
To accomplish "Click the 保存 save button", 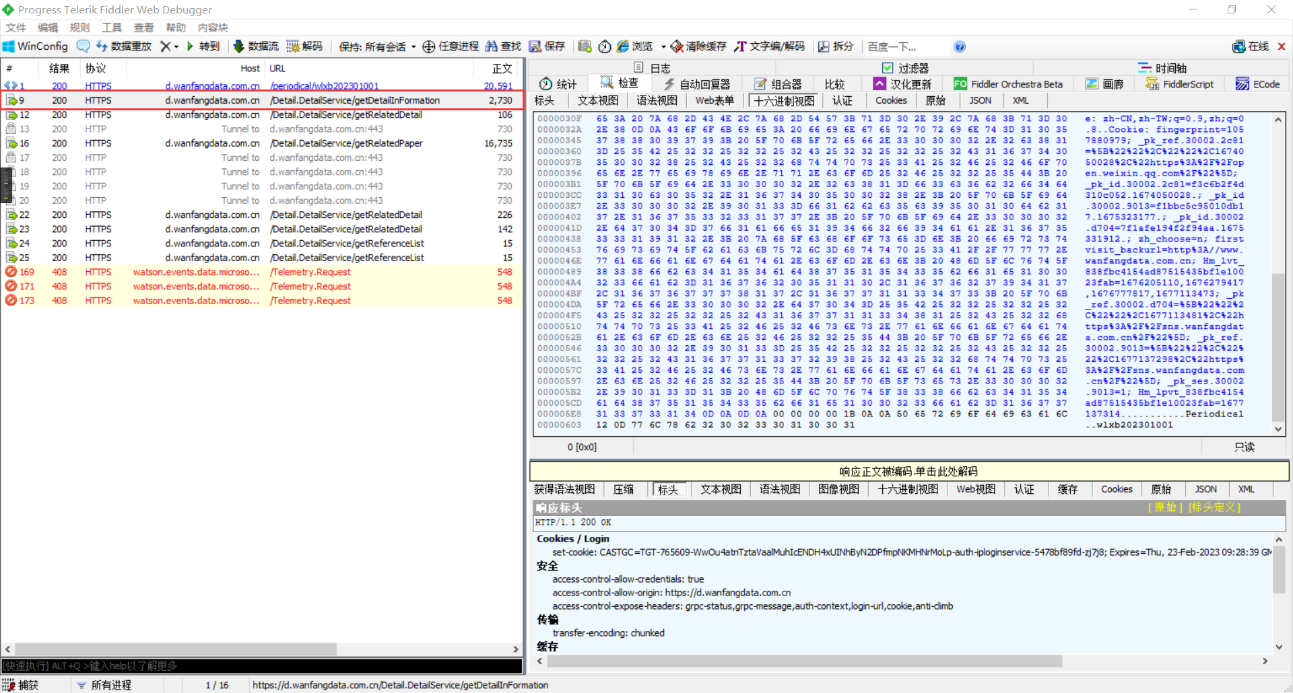I will [547, 46].
